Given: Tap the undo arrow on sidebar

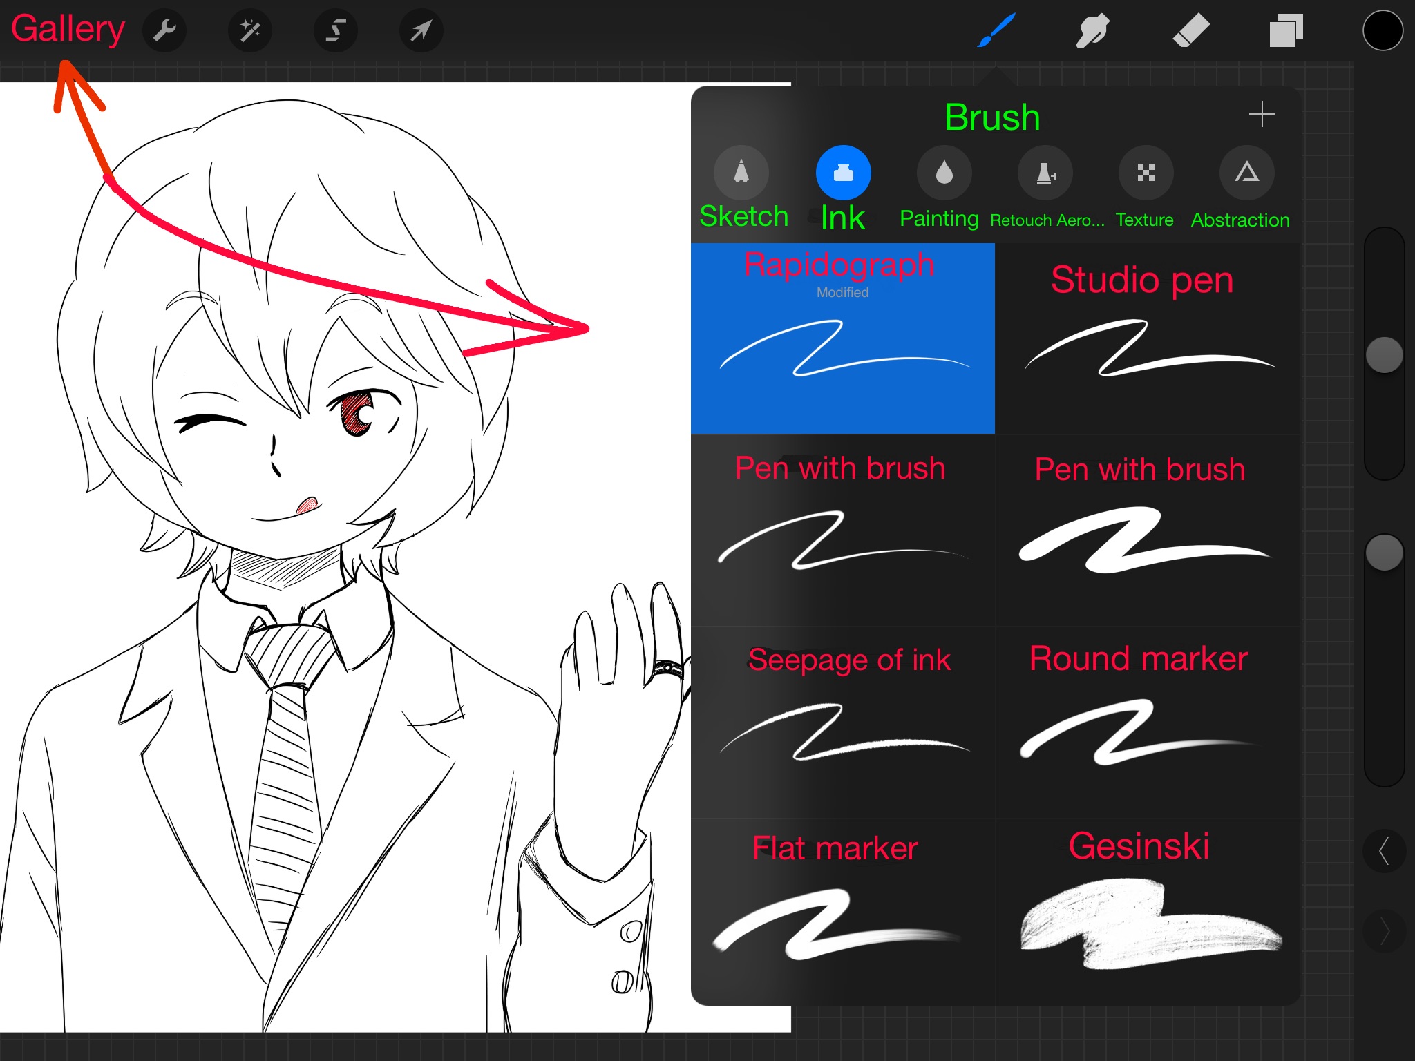Looking at the screenshot, I should point(1384,851).
